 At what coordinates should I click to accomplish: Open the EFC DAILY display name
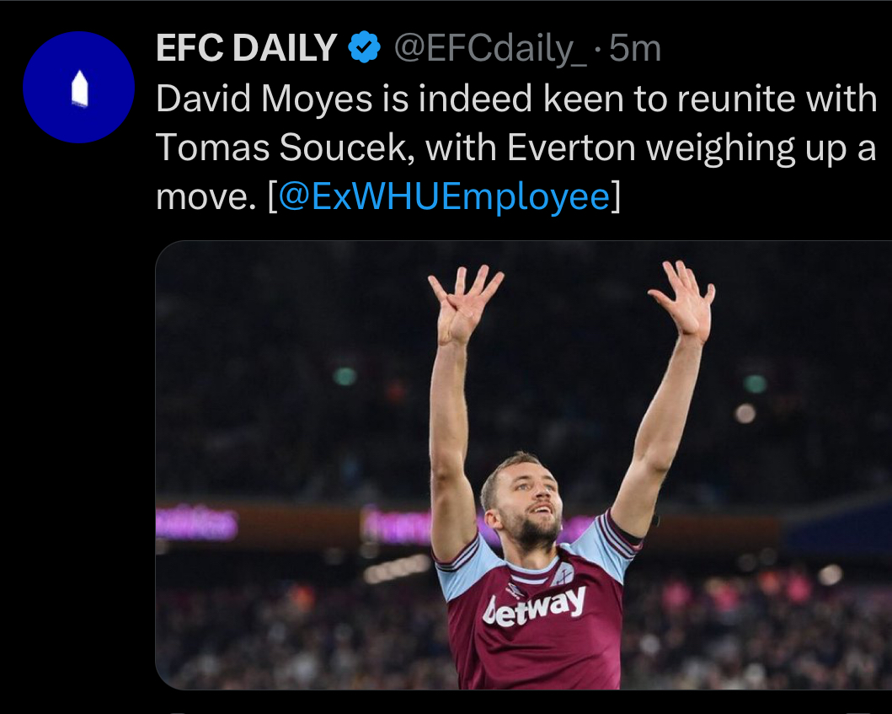click(x=246, y=49)
